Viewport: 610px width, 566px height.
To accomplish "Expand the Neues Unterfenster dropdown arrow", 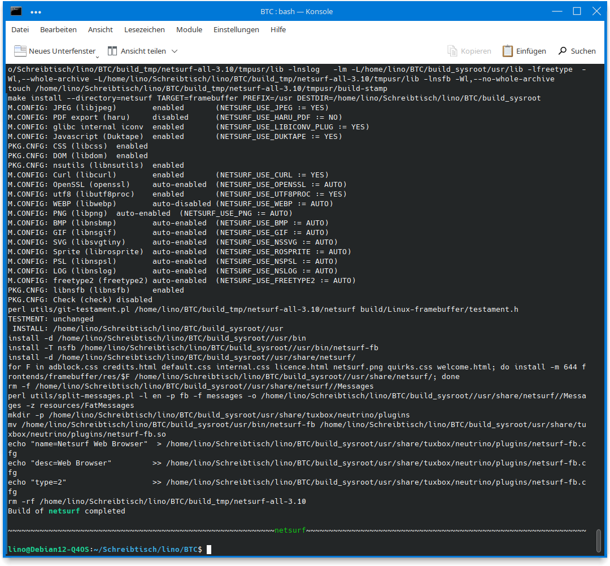I will (97, 55).
